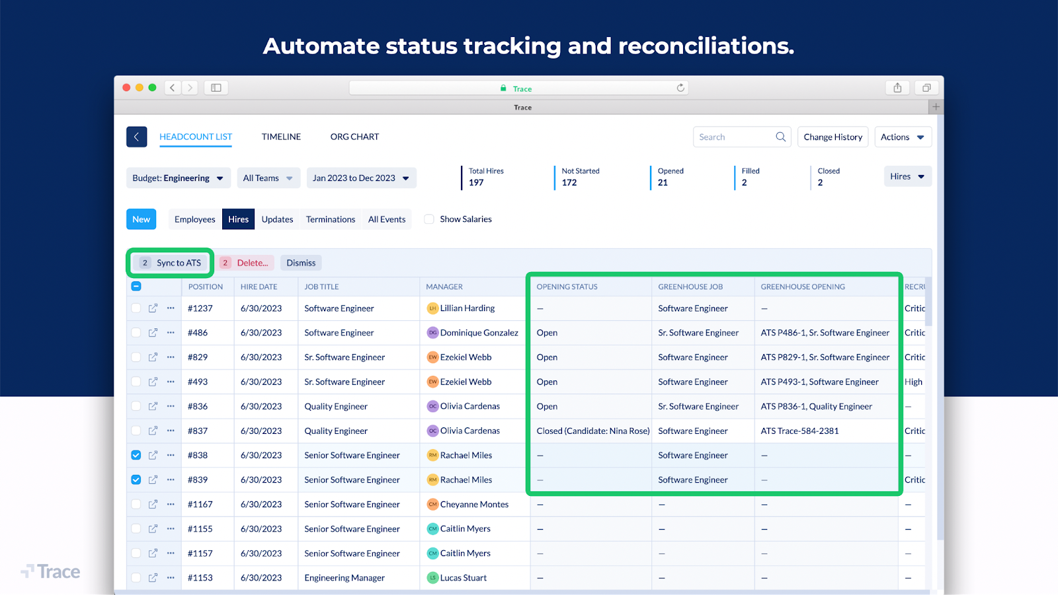Image resolution: width=1058 pixels, height=595 pixels.
Task: Toggle the Safari sidebar icon
Action: click(216, 87)
